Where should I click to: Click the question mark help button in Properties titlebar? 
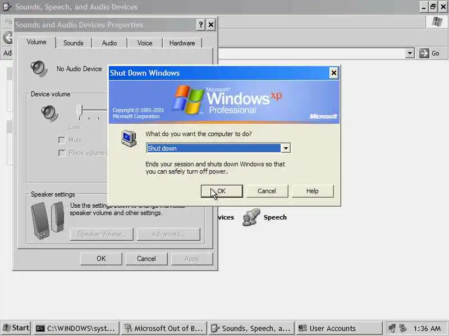click(200, 25)
